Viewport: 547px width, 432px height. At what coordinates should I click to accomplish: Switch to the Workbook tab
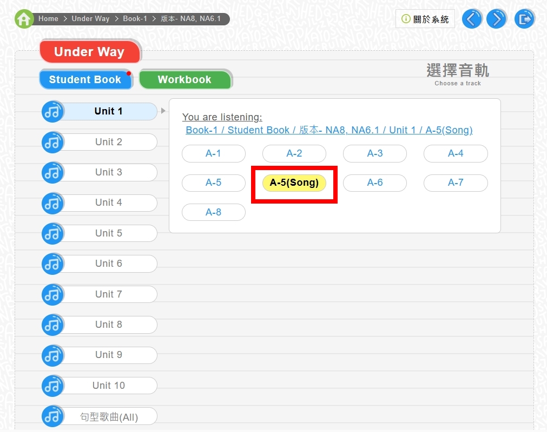[x=185, y=79]
